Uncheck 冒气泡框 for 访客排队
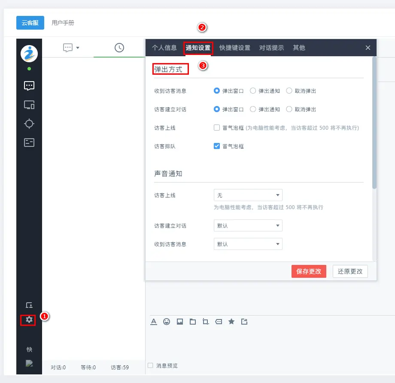 pyautogui.click(x=217, y=146)
